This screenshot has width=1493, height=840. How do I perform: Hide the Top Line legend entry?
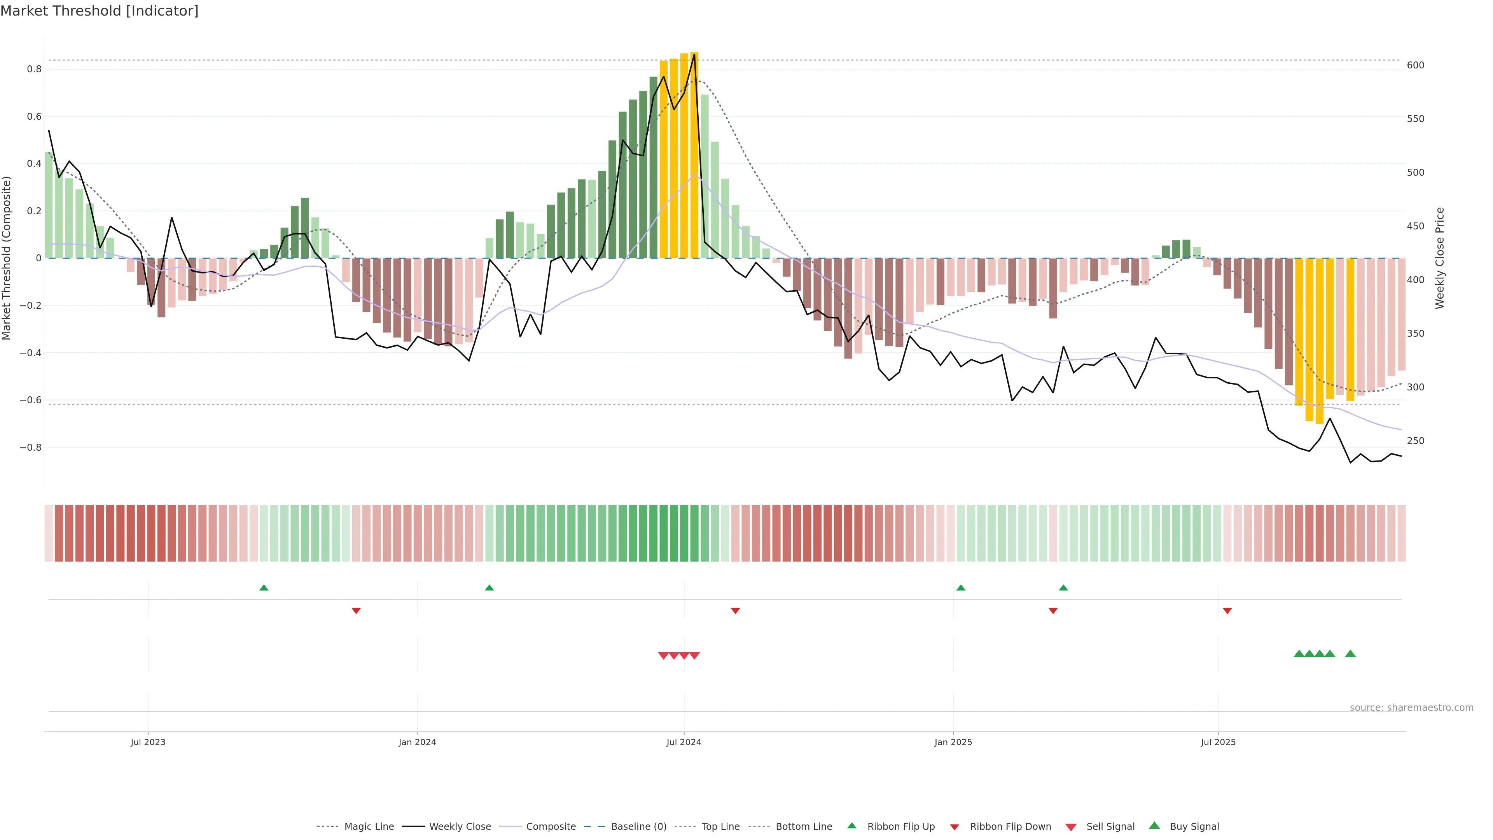point(720,827)
